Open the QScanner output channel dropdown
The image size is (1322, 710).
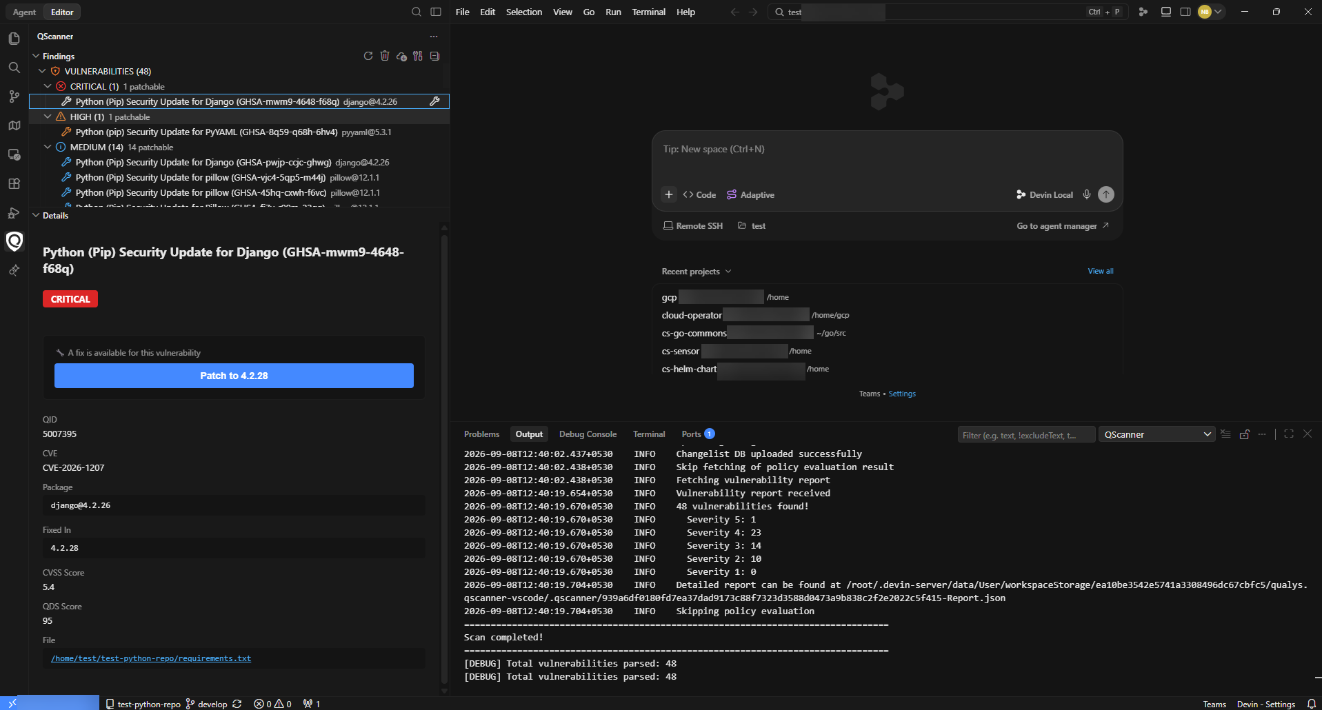click(x=1156, y=434)
